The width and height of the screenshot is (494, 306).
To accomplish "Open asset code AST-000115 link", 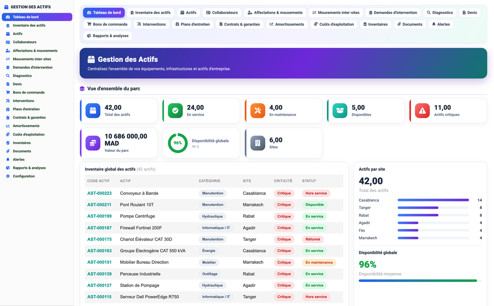I will 99,297.
